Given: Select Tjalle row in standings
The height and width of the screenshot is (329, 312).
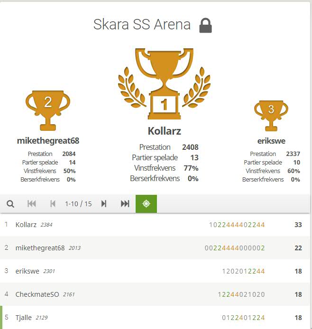Looking at the screenshot, I should (155, 317).
